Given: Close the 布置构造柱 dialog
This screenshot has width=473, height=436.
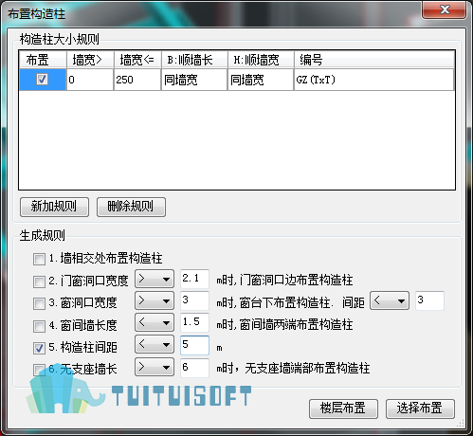Looking at the screenshot, I should [444, 9].
